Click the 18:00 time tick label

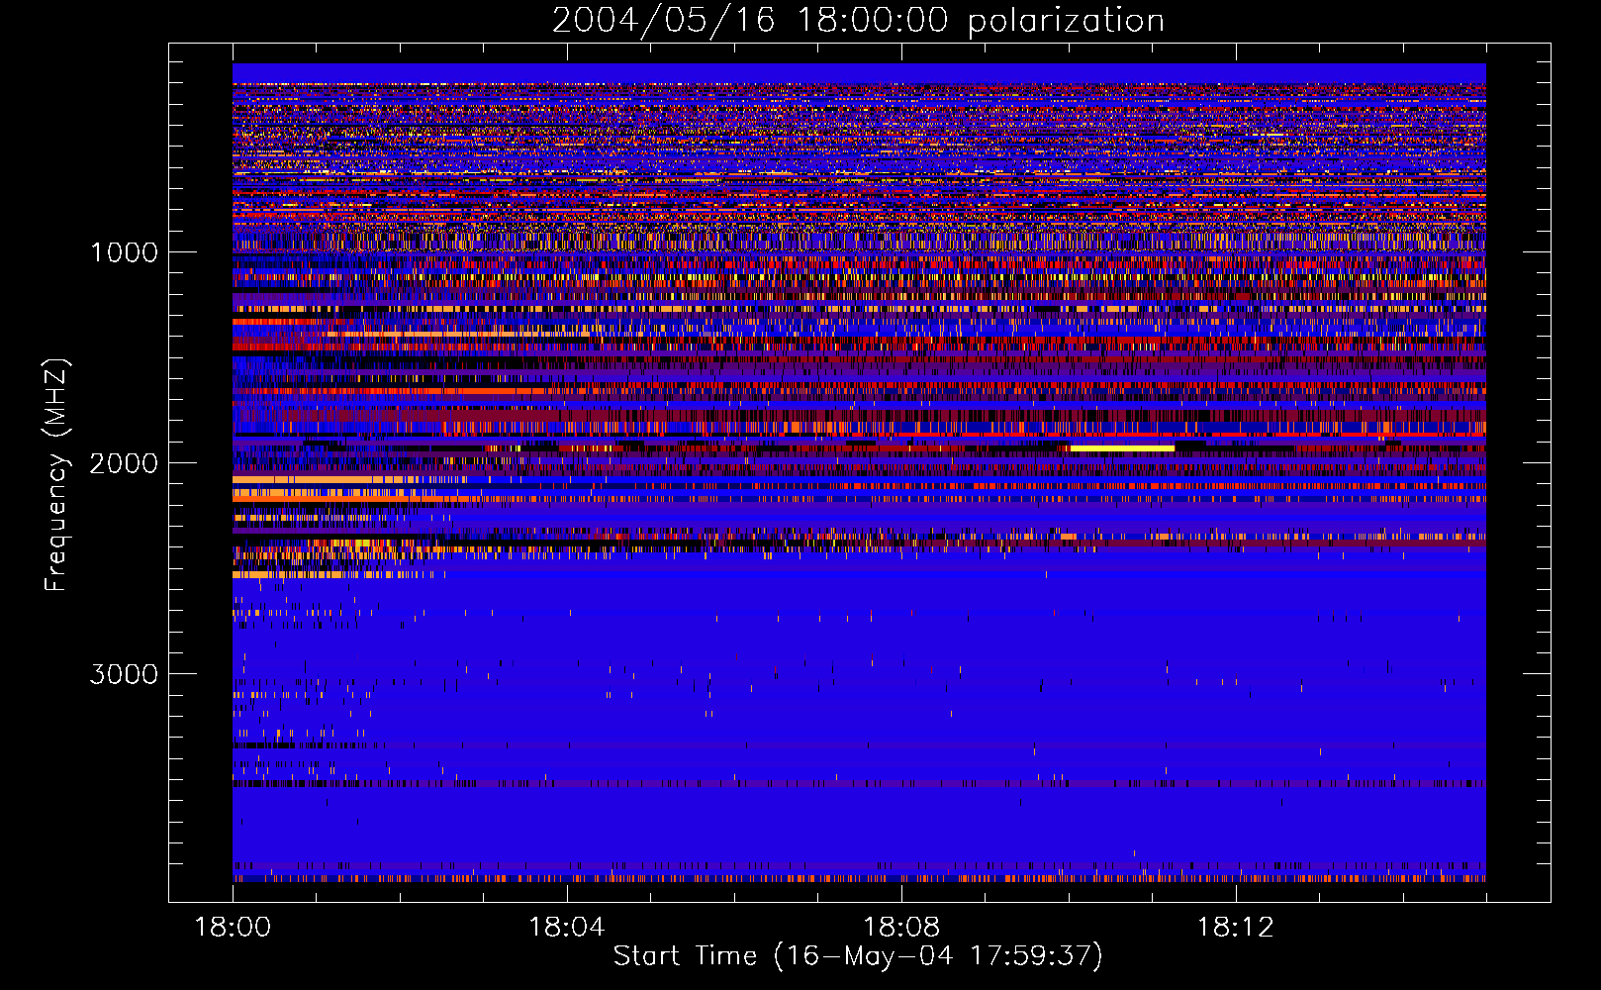[233, 927]
